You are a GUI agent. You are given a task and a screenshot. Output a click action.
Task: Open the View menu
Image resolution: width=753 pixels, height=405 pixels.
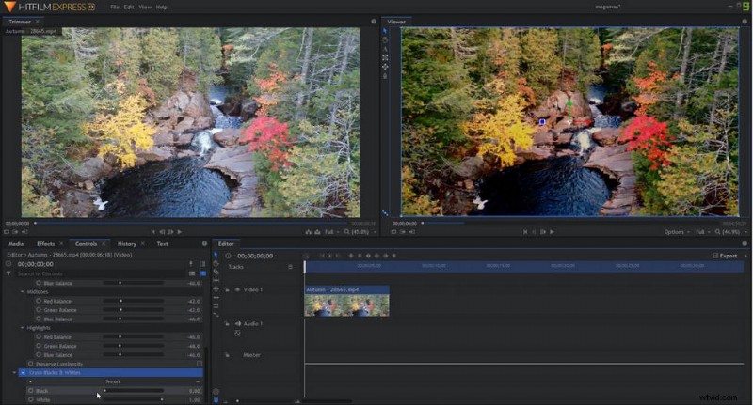145,8
